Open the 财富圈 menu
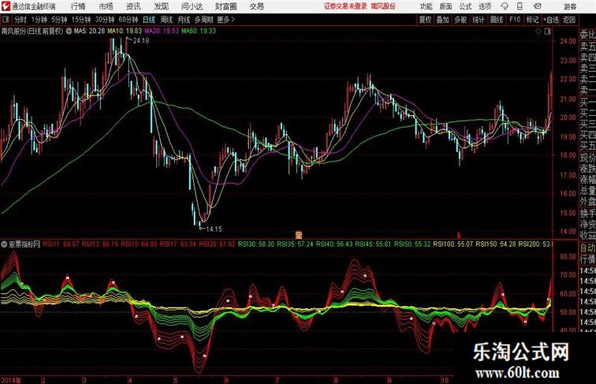This screenshot has width=596, height=384. [226, 6]
